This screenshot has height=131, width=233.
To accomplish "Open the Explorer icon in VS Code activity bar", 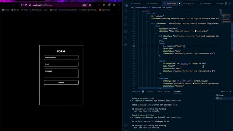I will tap(126, 4).
